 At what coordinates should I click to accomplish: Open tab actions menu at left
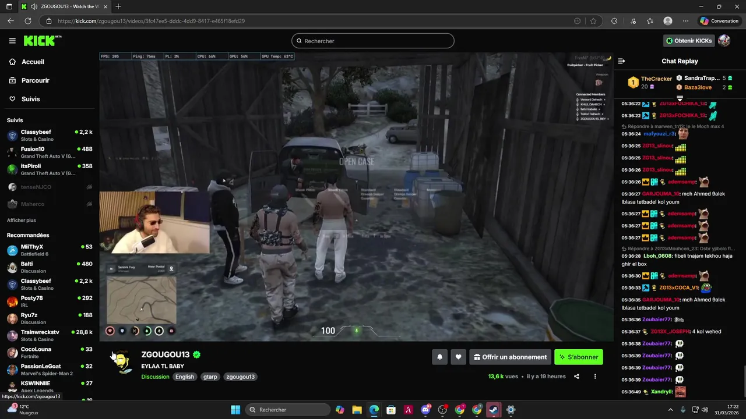pyautogui.click(x=9, y=6)
